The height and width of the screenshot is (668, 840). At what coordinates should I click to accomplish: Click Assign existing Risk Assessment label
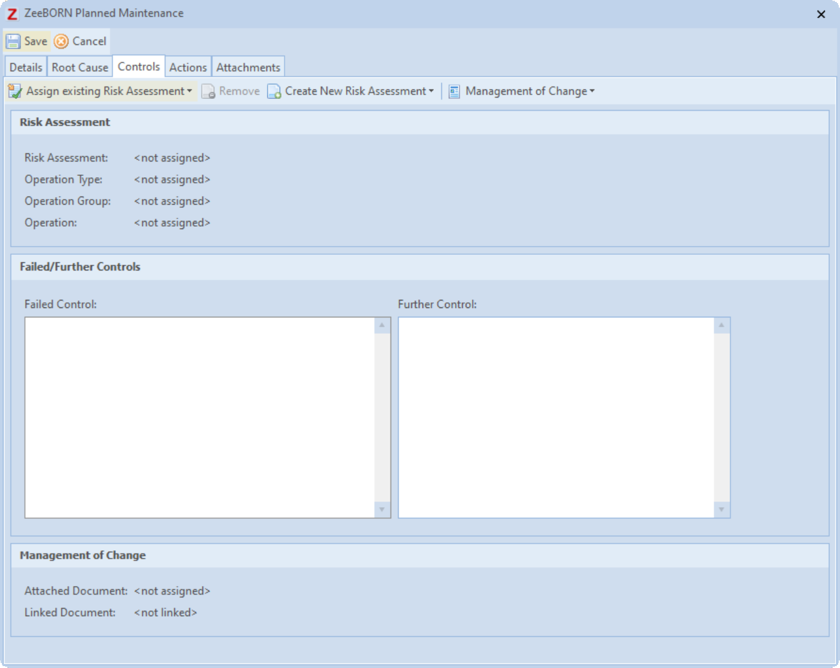coord(105,91)
